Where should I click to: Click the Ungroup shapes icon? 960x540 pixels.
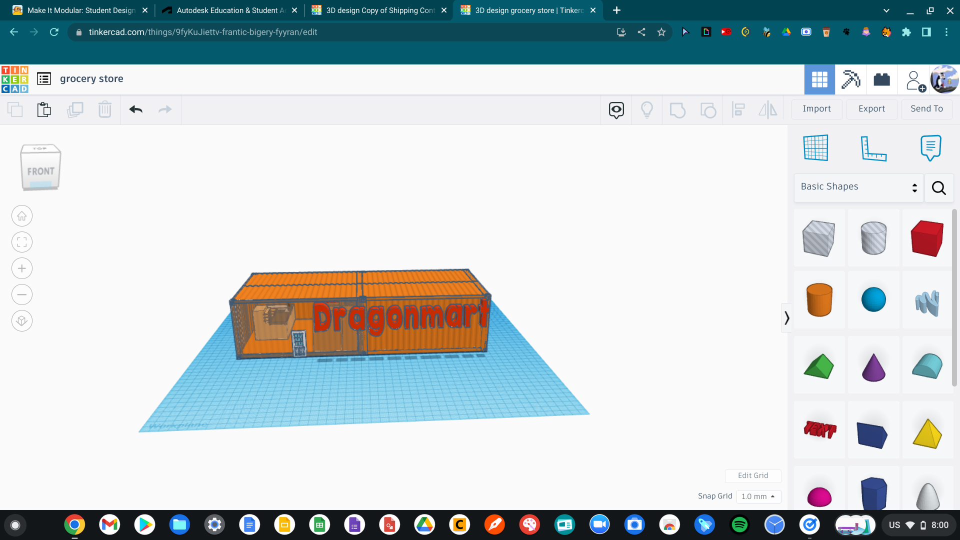tap(708, 110)
